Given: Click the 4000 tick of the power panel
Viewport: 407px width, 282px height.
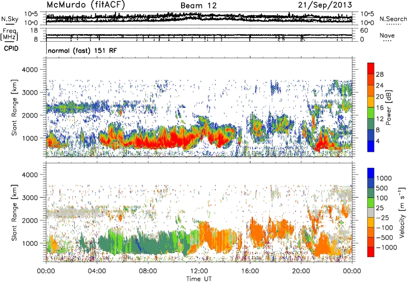Looking at the screenshot, I should click(31, 70).
